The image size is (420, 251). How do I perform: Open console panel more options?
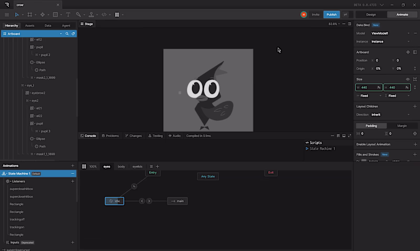pos(332,136)
